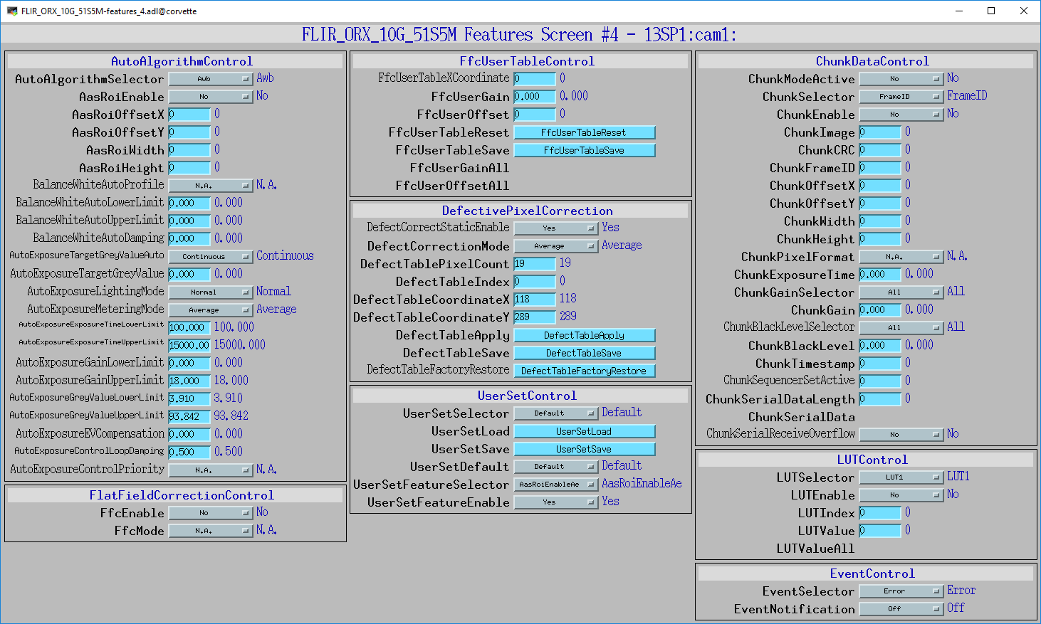
Task: Click the FfcUserGain input field
Action: 535,96
